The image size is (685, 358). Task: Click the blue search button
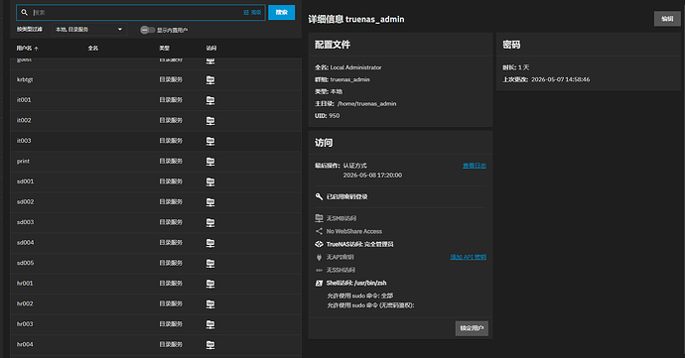click(281, 12)
